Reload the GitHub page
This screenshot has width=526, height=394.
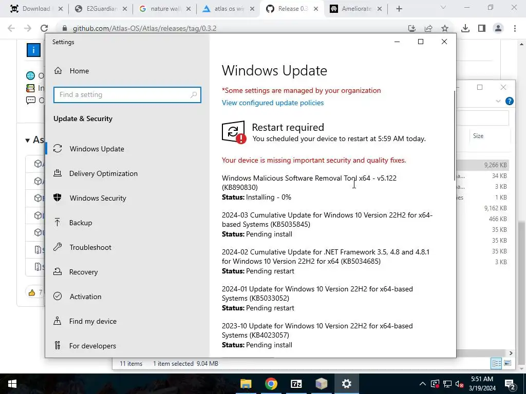point(44,29)
